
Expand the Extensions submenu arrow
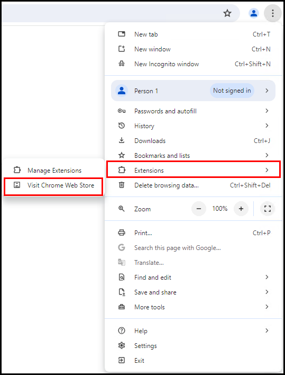point(267,170)
